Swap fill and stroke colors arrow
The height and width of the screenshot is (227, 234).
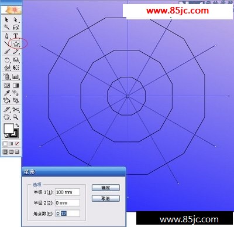coord(18,125)
